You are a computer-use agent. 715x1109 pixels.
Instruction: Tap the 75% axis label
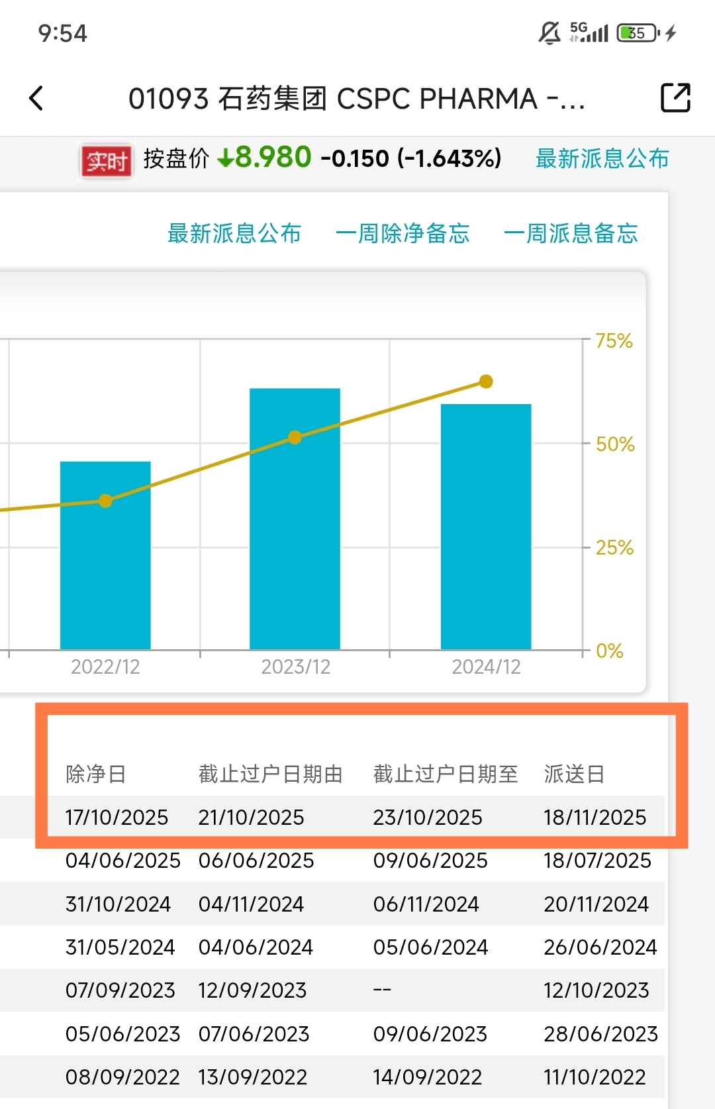(x=614, y=341)
